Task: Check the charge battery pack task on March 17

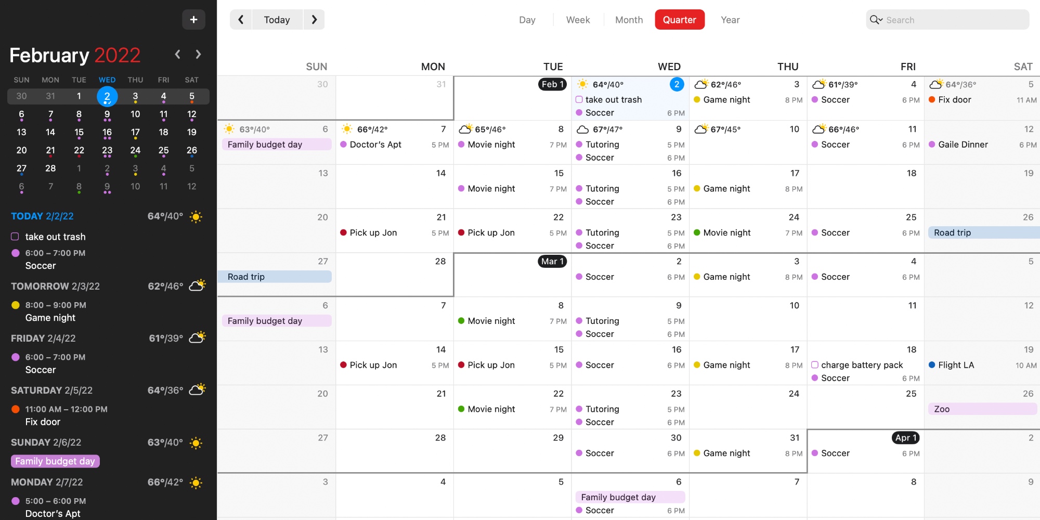Action: [815, 365]
